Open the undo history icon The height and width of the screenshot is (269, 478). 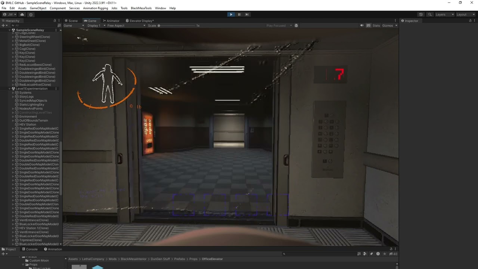coord(421,15)
